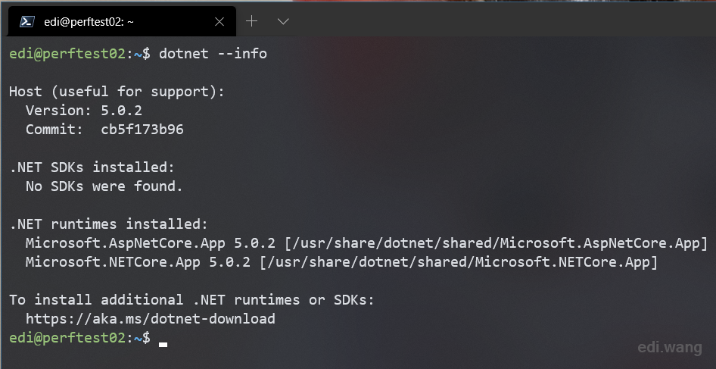Expand the new tab profile dropdown chevron
Viewport: 716px width, 369px height.
[283, 21]
